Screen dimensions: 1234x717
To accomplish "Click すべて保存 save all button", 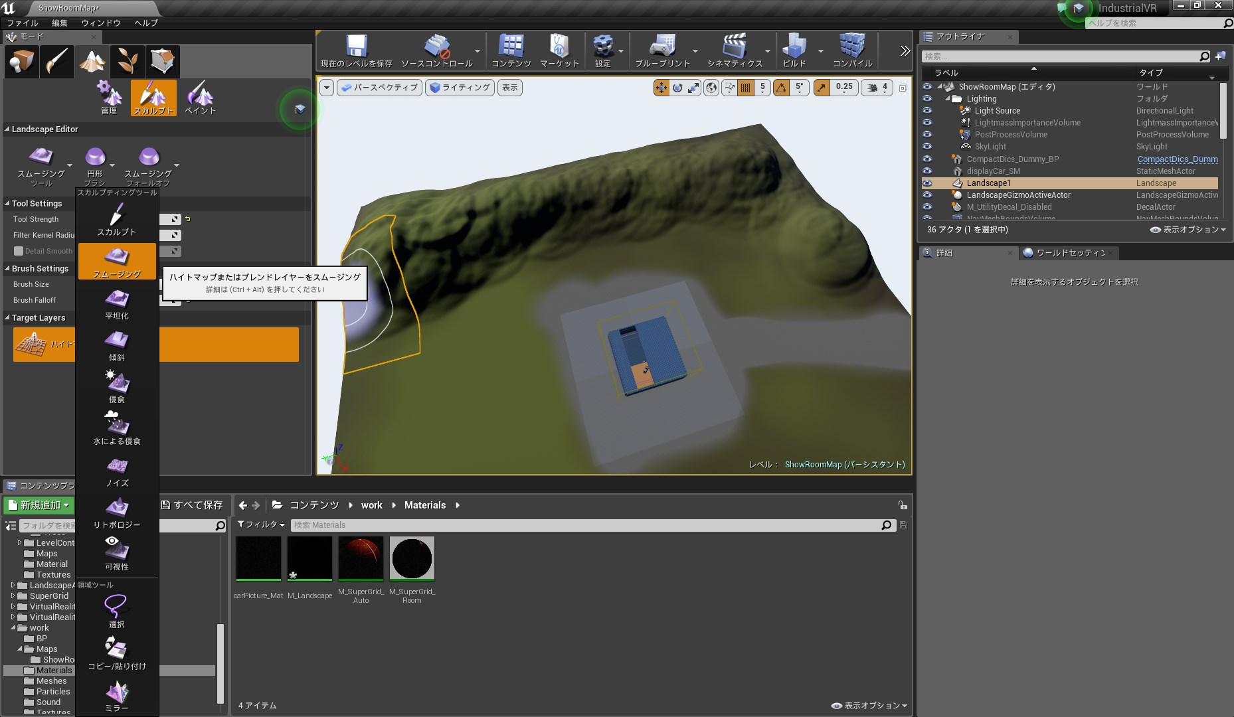I will point(192,505).
